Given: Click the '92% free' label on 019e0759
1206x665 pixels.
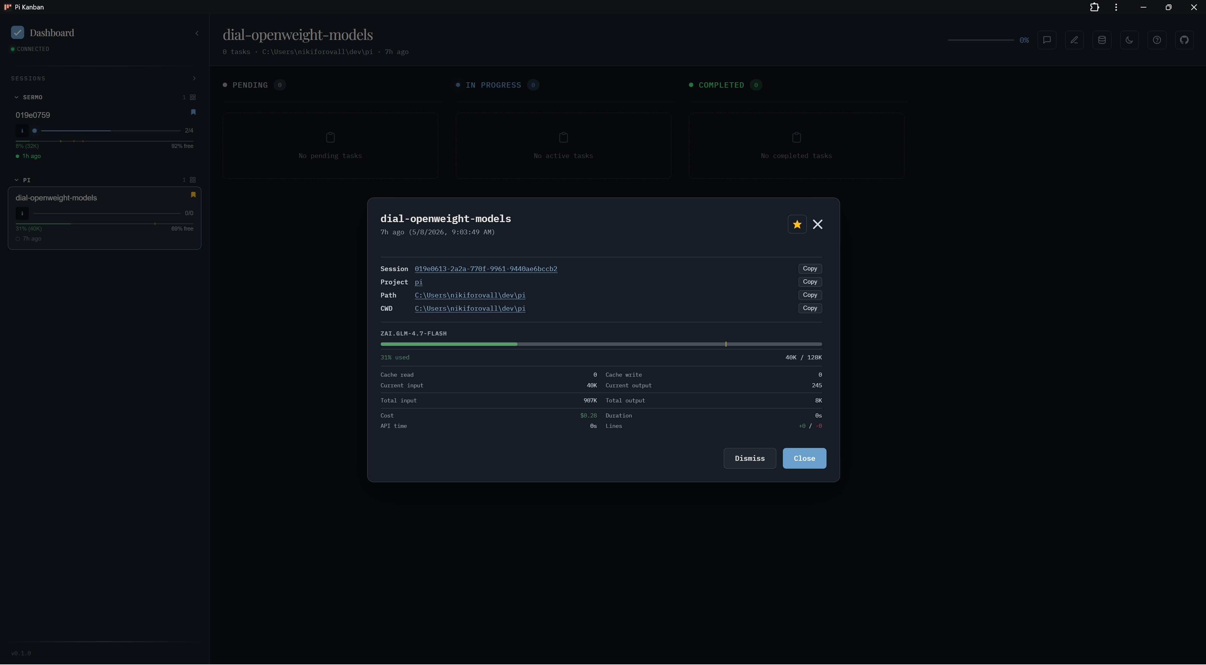Looking at the screenshot, I should [x=182, y=146].
